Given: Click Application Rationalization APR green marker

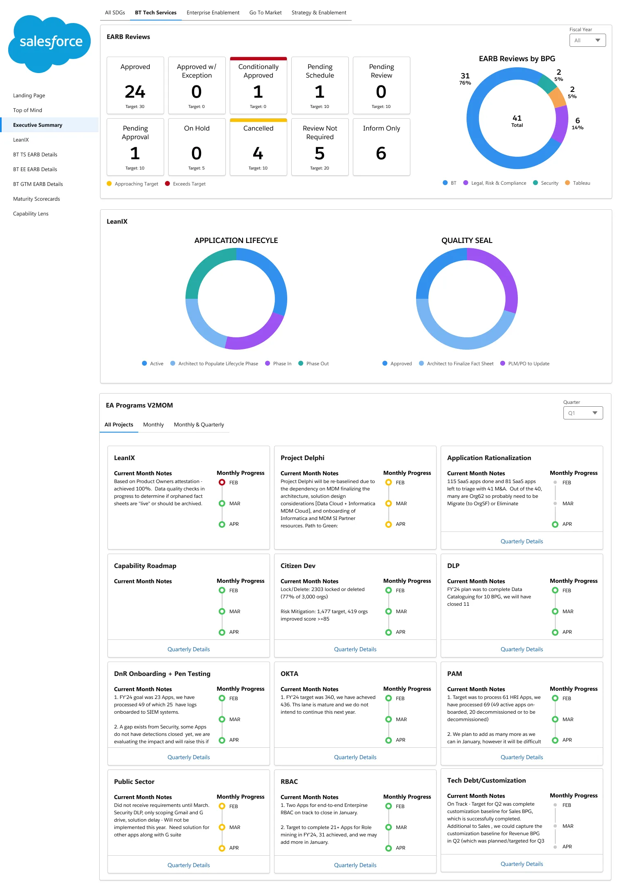Looking at the screenshot, I should point(555,525).
